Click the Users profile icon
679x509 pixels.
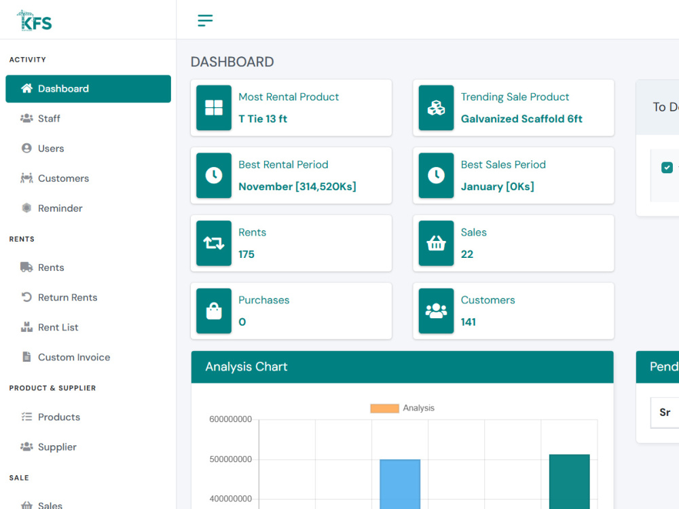27,148
